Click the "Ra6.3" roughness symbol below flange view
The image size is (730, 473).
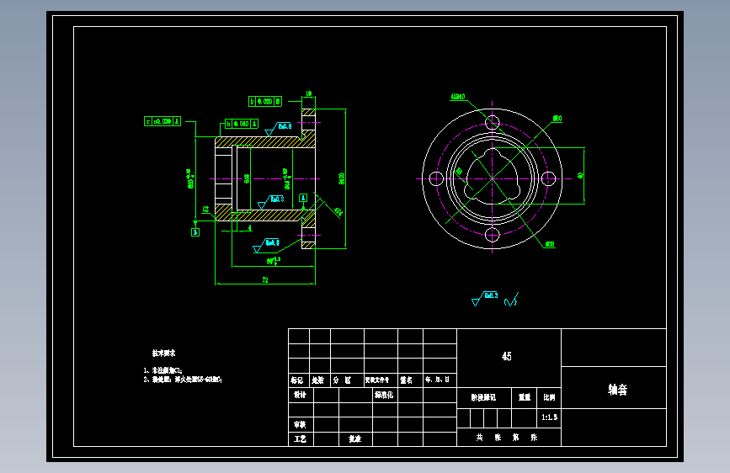coord(485,298)
